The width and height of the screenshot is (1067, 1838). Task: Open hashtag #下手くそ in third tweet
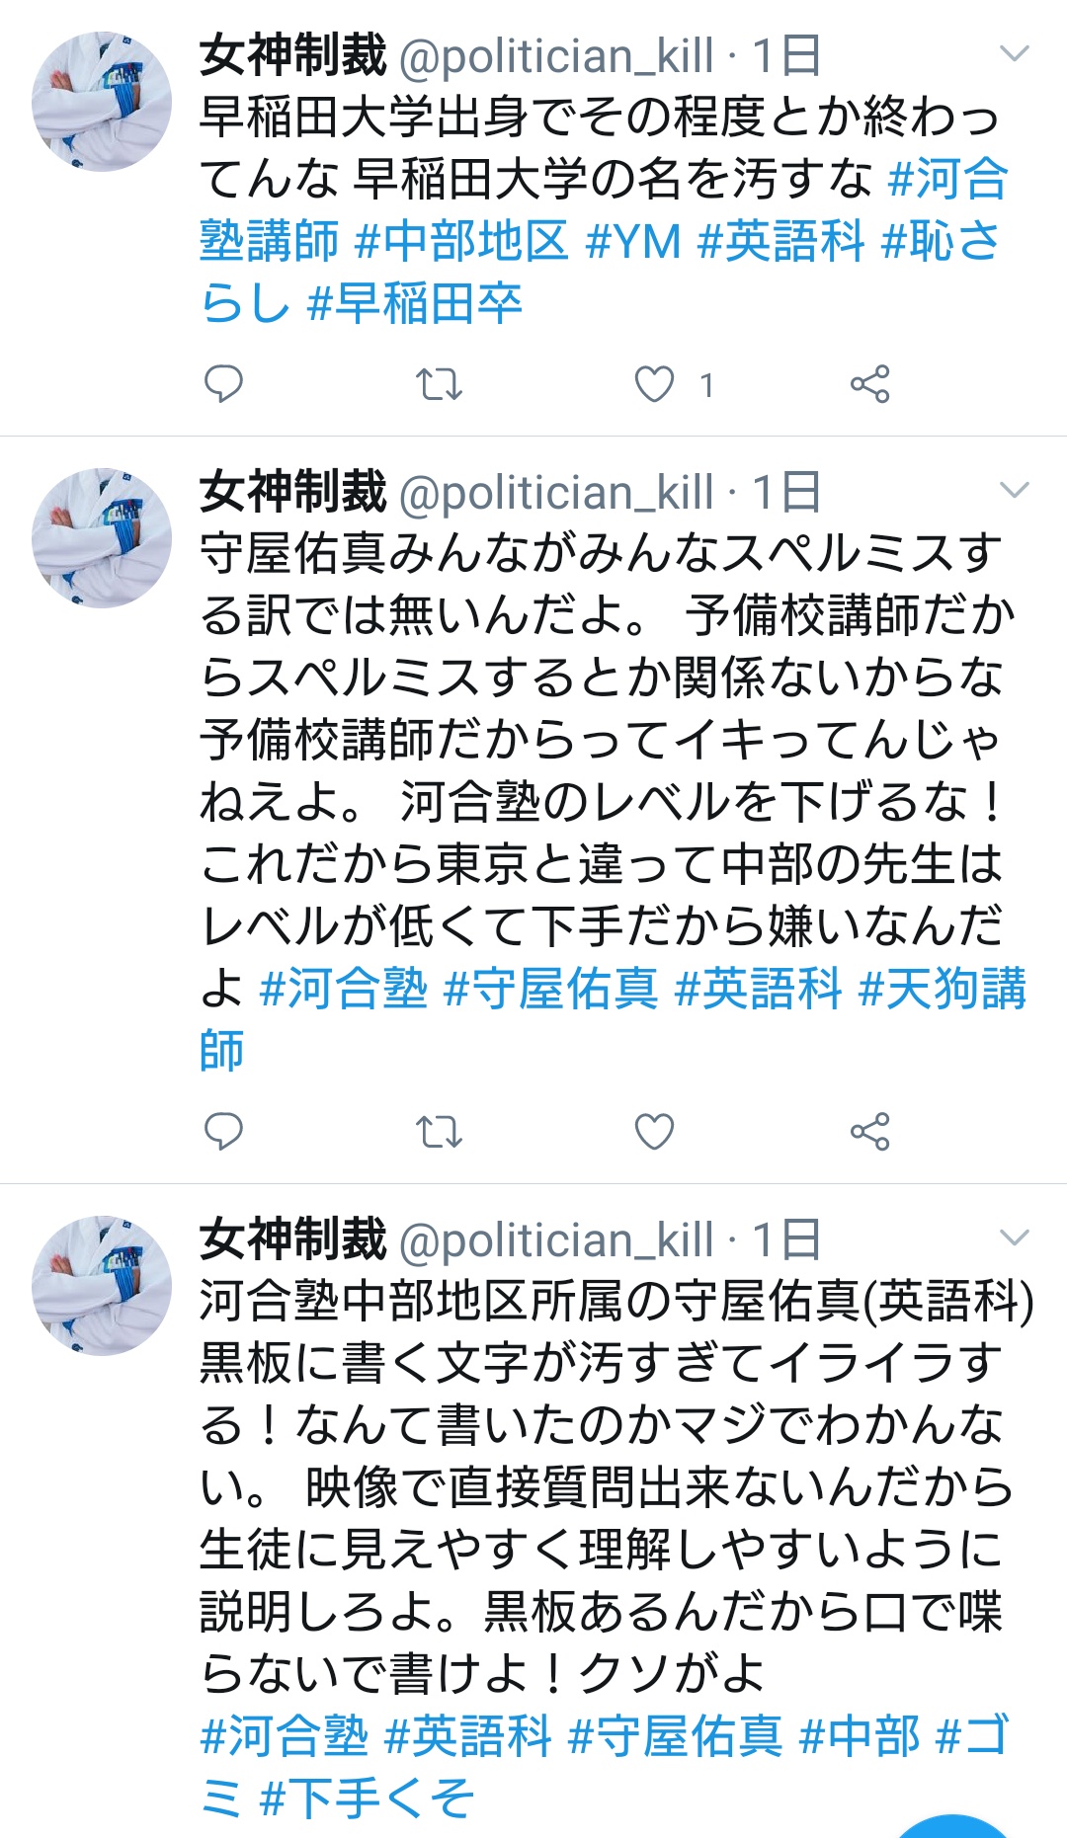(366, 1798)
